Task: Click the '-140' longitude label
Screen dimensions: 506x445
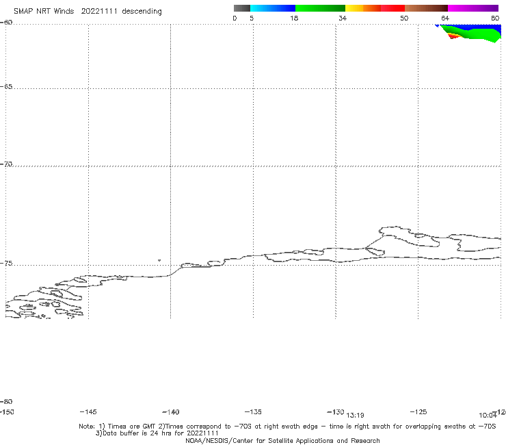Action: (x=171, y=412)
